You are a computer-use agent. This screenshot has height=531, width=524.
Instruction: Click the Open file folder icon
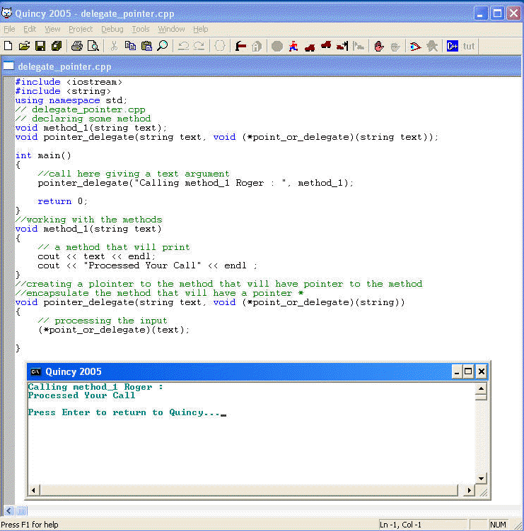click(x=24, y=46)
